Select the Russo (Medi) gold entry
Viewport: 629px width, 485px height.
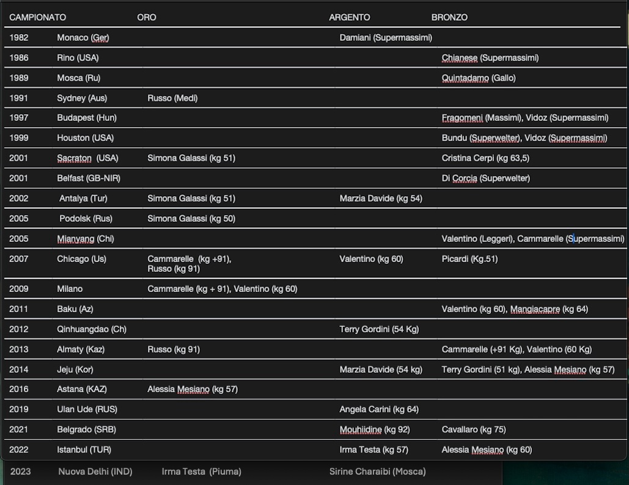pyautogui.click(x=172, y=98)
